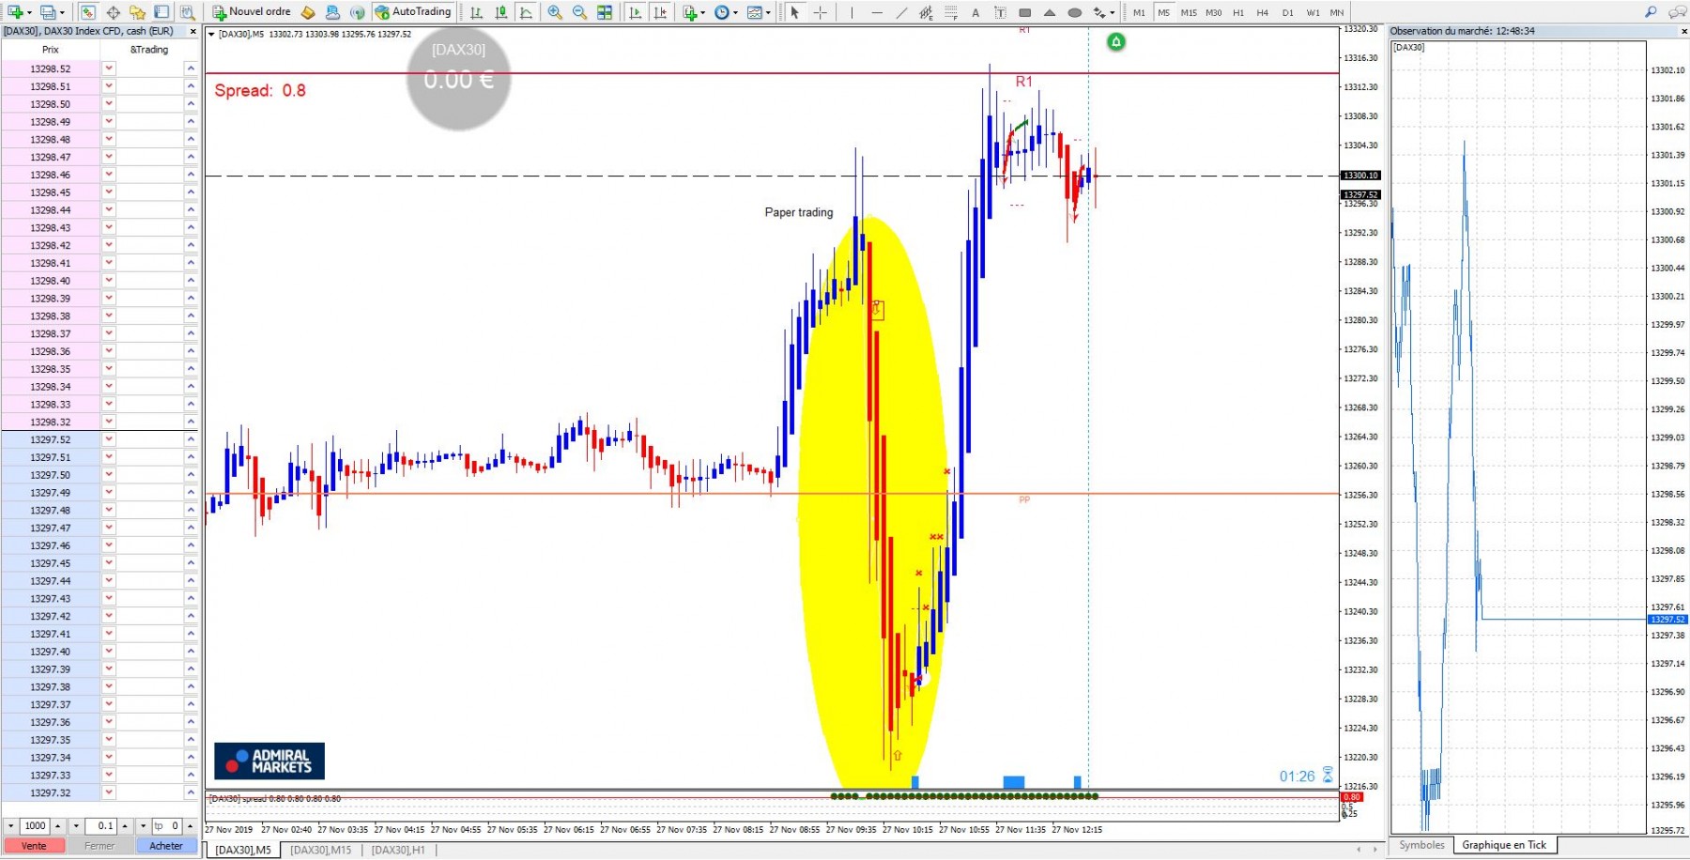This screenshot has height=860, width=1690.
Task: Select the horizontal line tool
Action: tap(877, 12)
